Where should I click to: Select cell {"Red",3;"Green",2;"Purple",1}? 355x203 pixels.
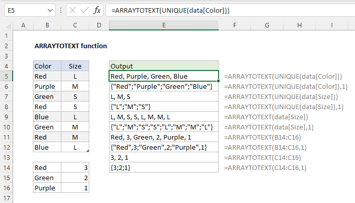coord(164,148)
